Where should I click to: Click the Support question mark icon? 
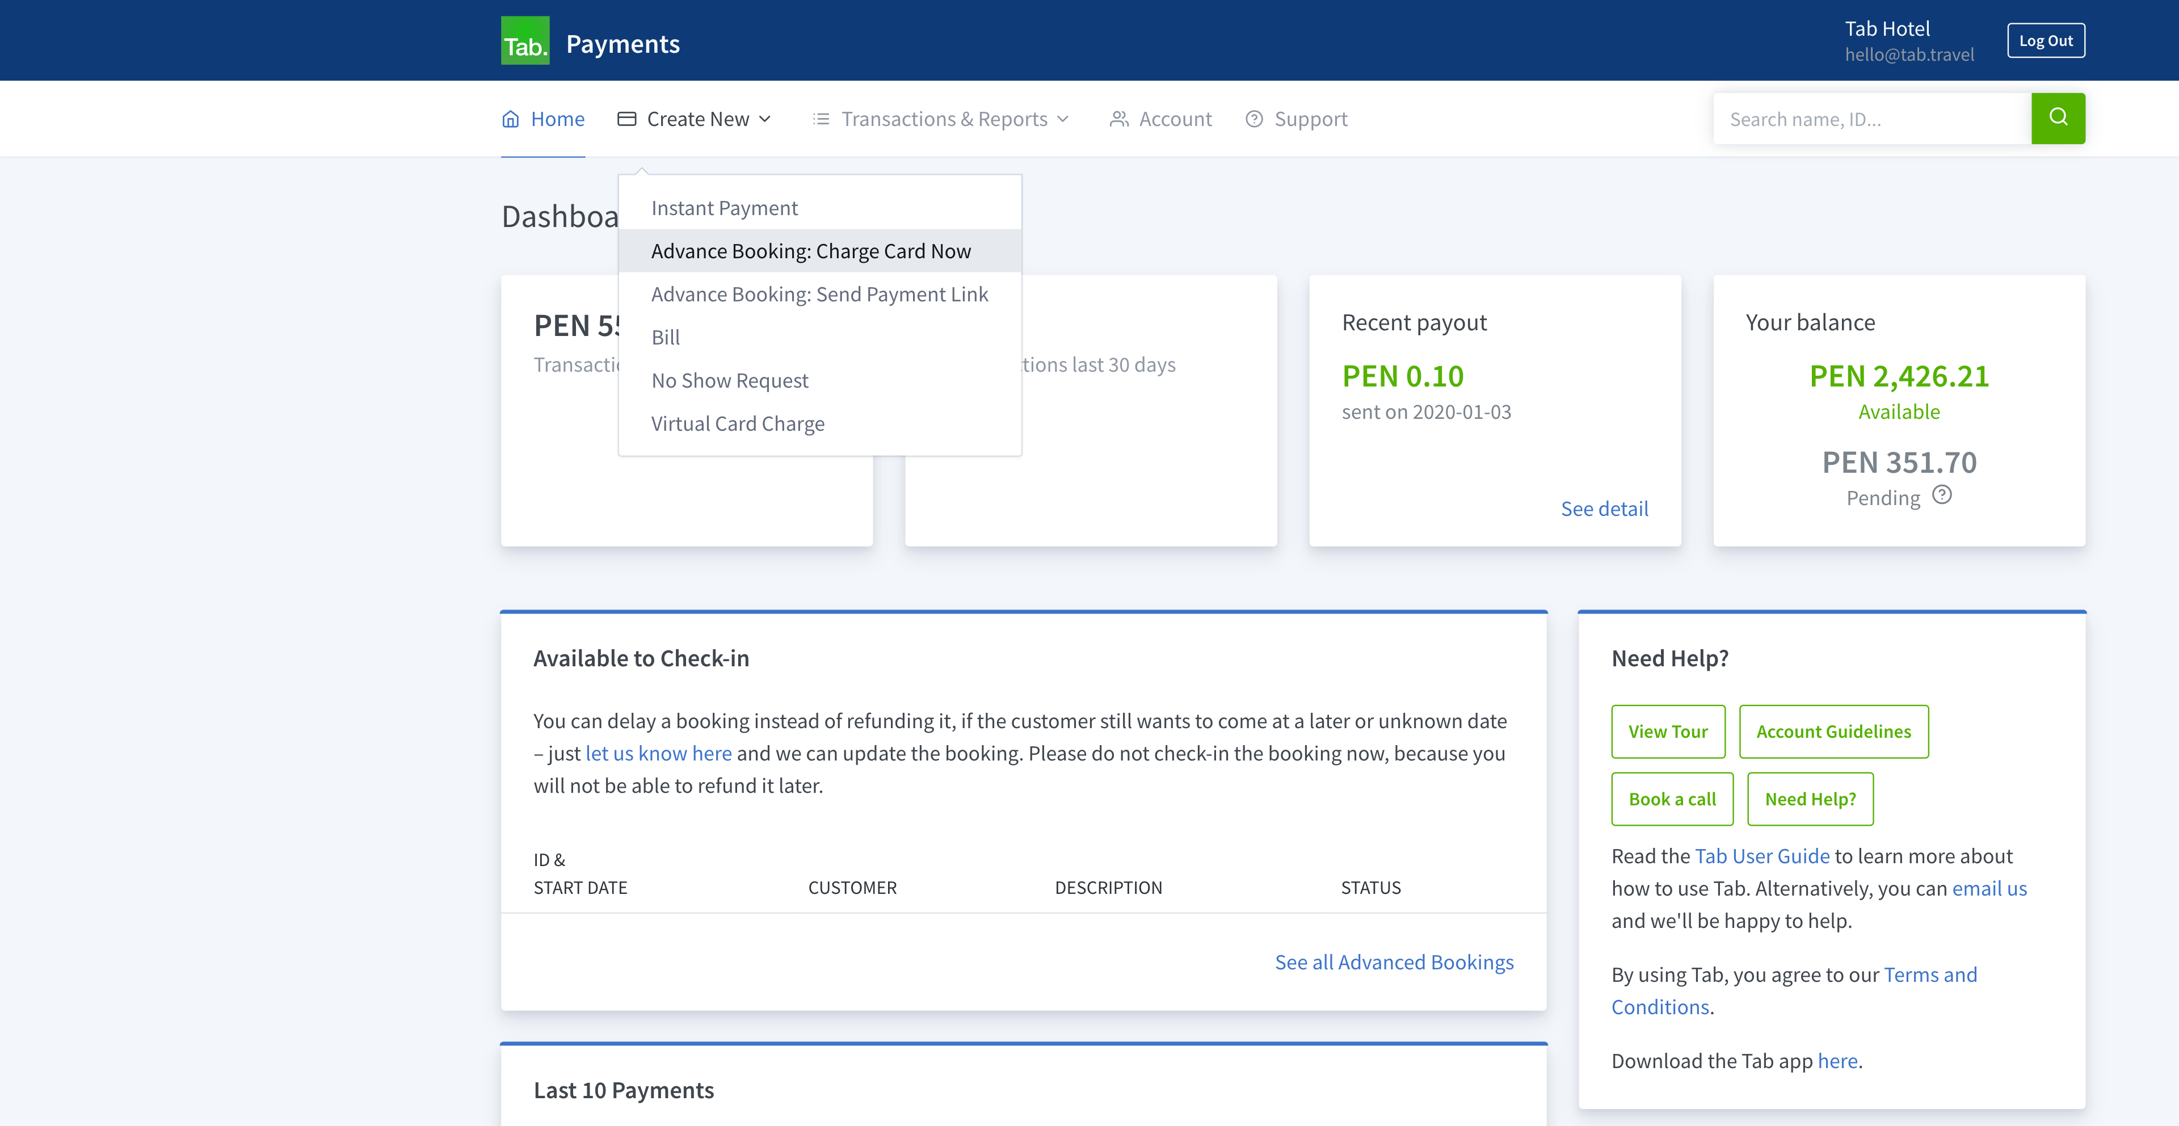[1255, 119]
